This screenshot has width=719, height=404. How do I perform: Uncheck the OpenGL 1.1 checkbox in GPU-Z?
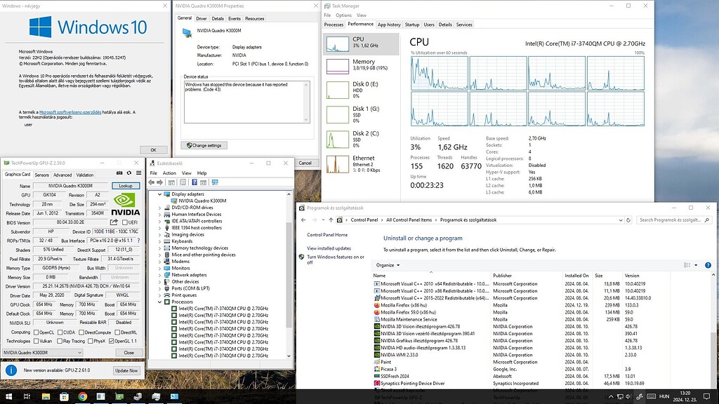pos(111,341)
